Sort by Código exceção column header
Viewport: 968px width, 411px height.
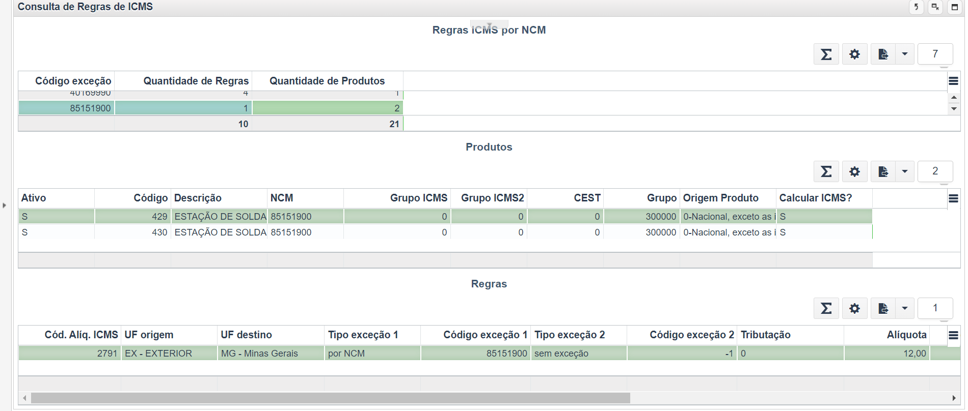[66, 81]
